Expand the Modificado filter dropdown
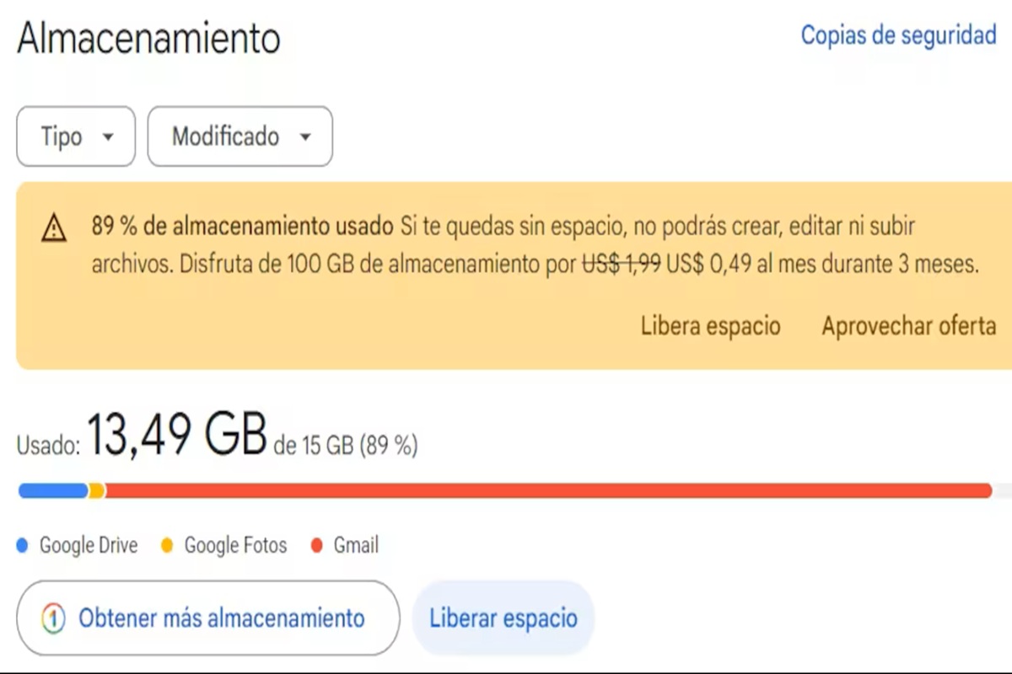1012x674 pixels. tap(240, 136)
